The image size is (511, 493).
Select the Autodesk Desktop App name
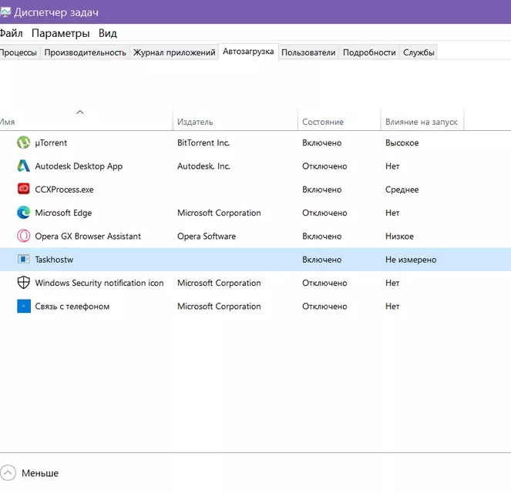tap(79, 166)
